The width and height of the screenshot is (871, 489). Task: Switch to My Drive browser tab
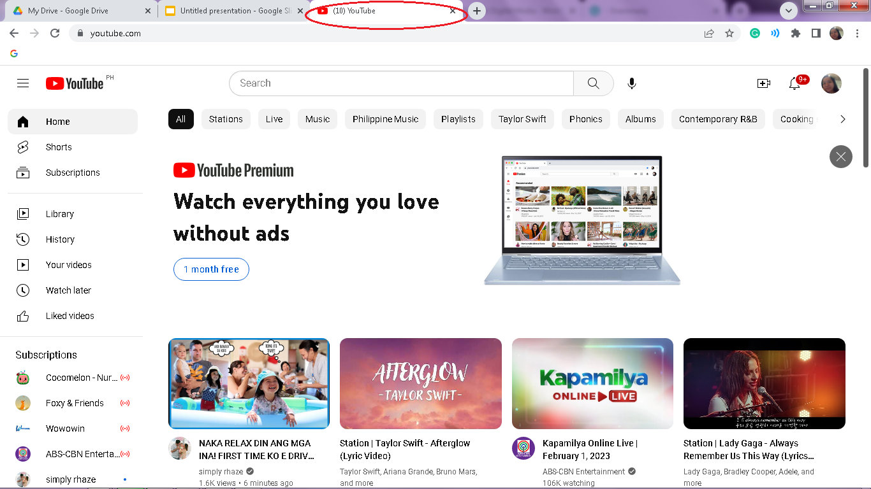(80, 11)
